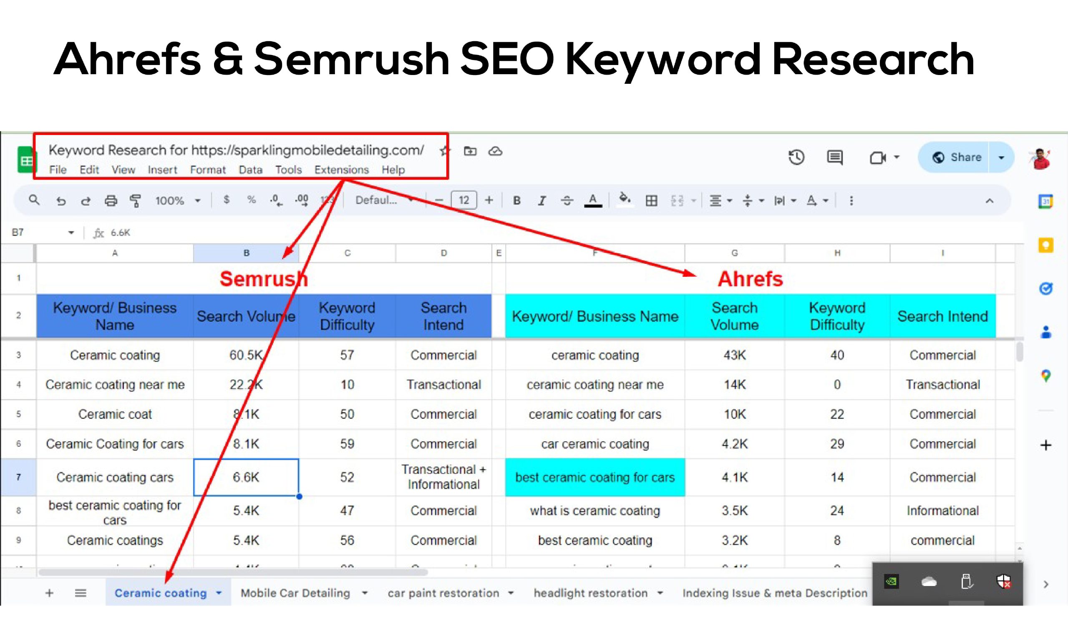Viewport: 1068px width, 641px height.
Task: Format cell as percent icon
Action: (x=251, y=200)
